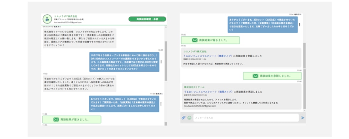Open product link in 商談結果を登録しました card
349x139 pixels.
[x=208, y=56]
